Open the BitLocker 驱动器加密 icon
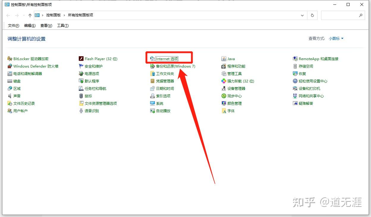This screenshot has width=371, height=217. (10, 59)
